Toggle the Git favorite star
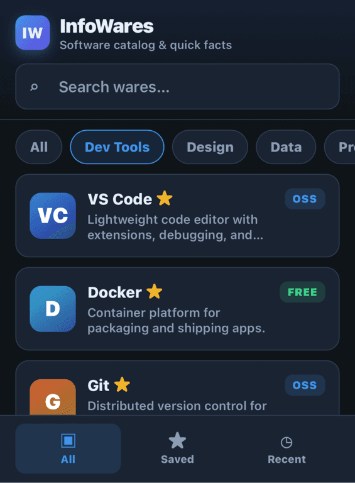Image resolution: width=355 pixels, height=483 pixels. pyautogui.click(x=122, y=384)
